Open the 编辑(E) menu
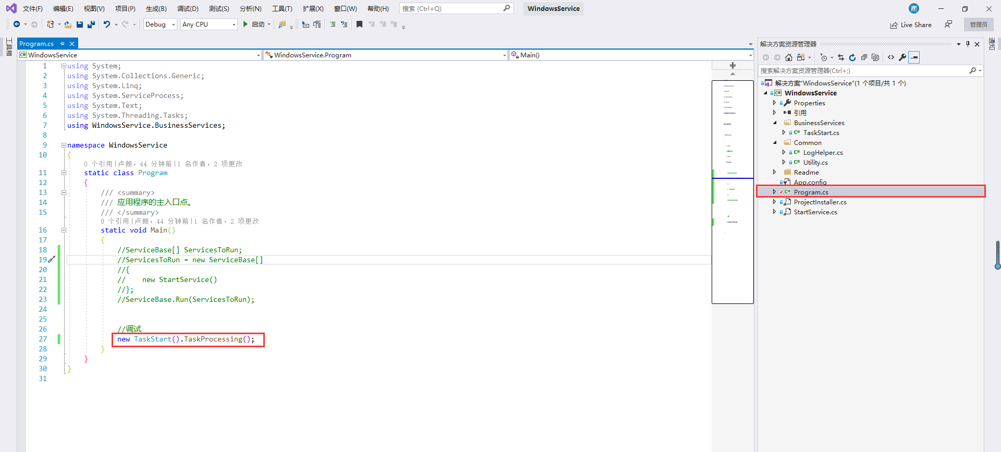The height and width of the screenshot is (452, 1001). [63, 8]
